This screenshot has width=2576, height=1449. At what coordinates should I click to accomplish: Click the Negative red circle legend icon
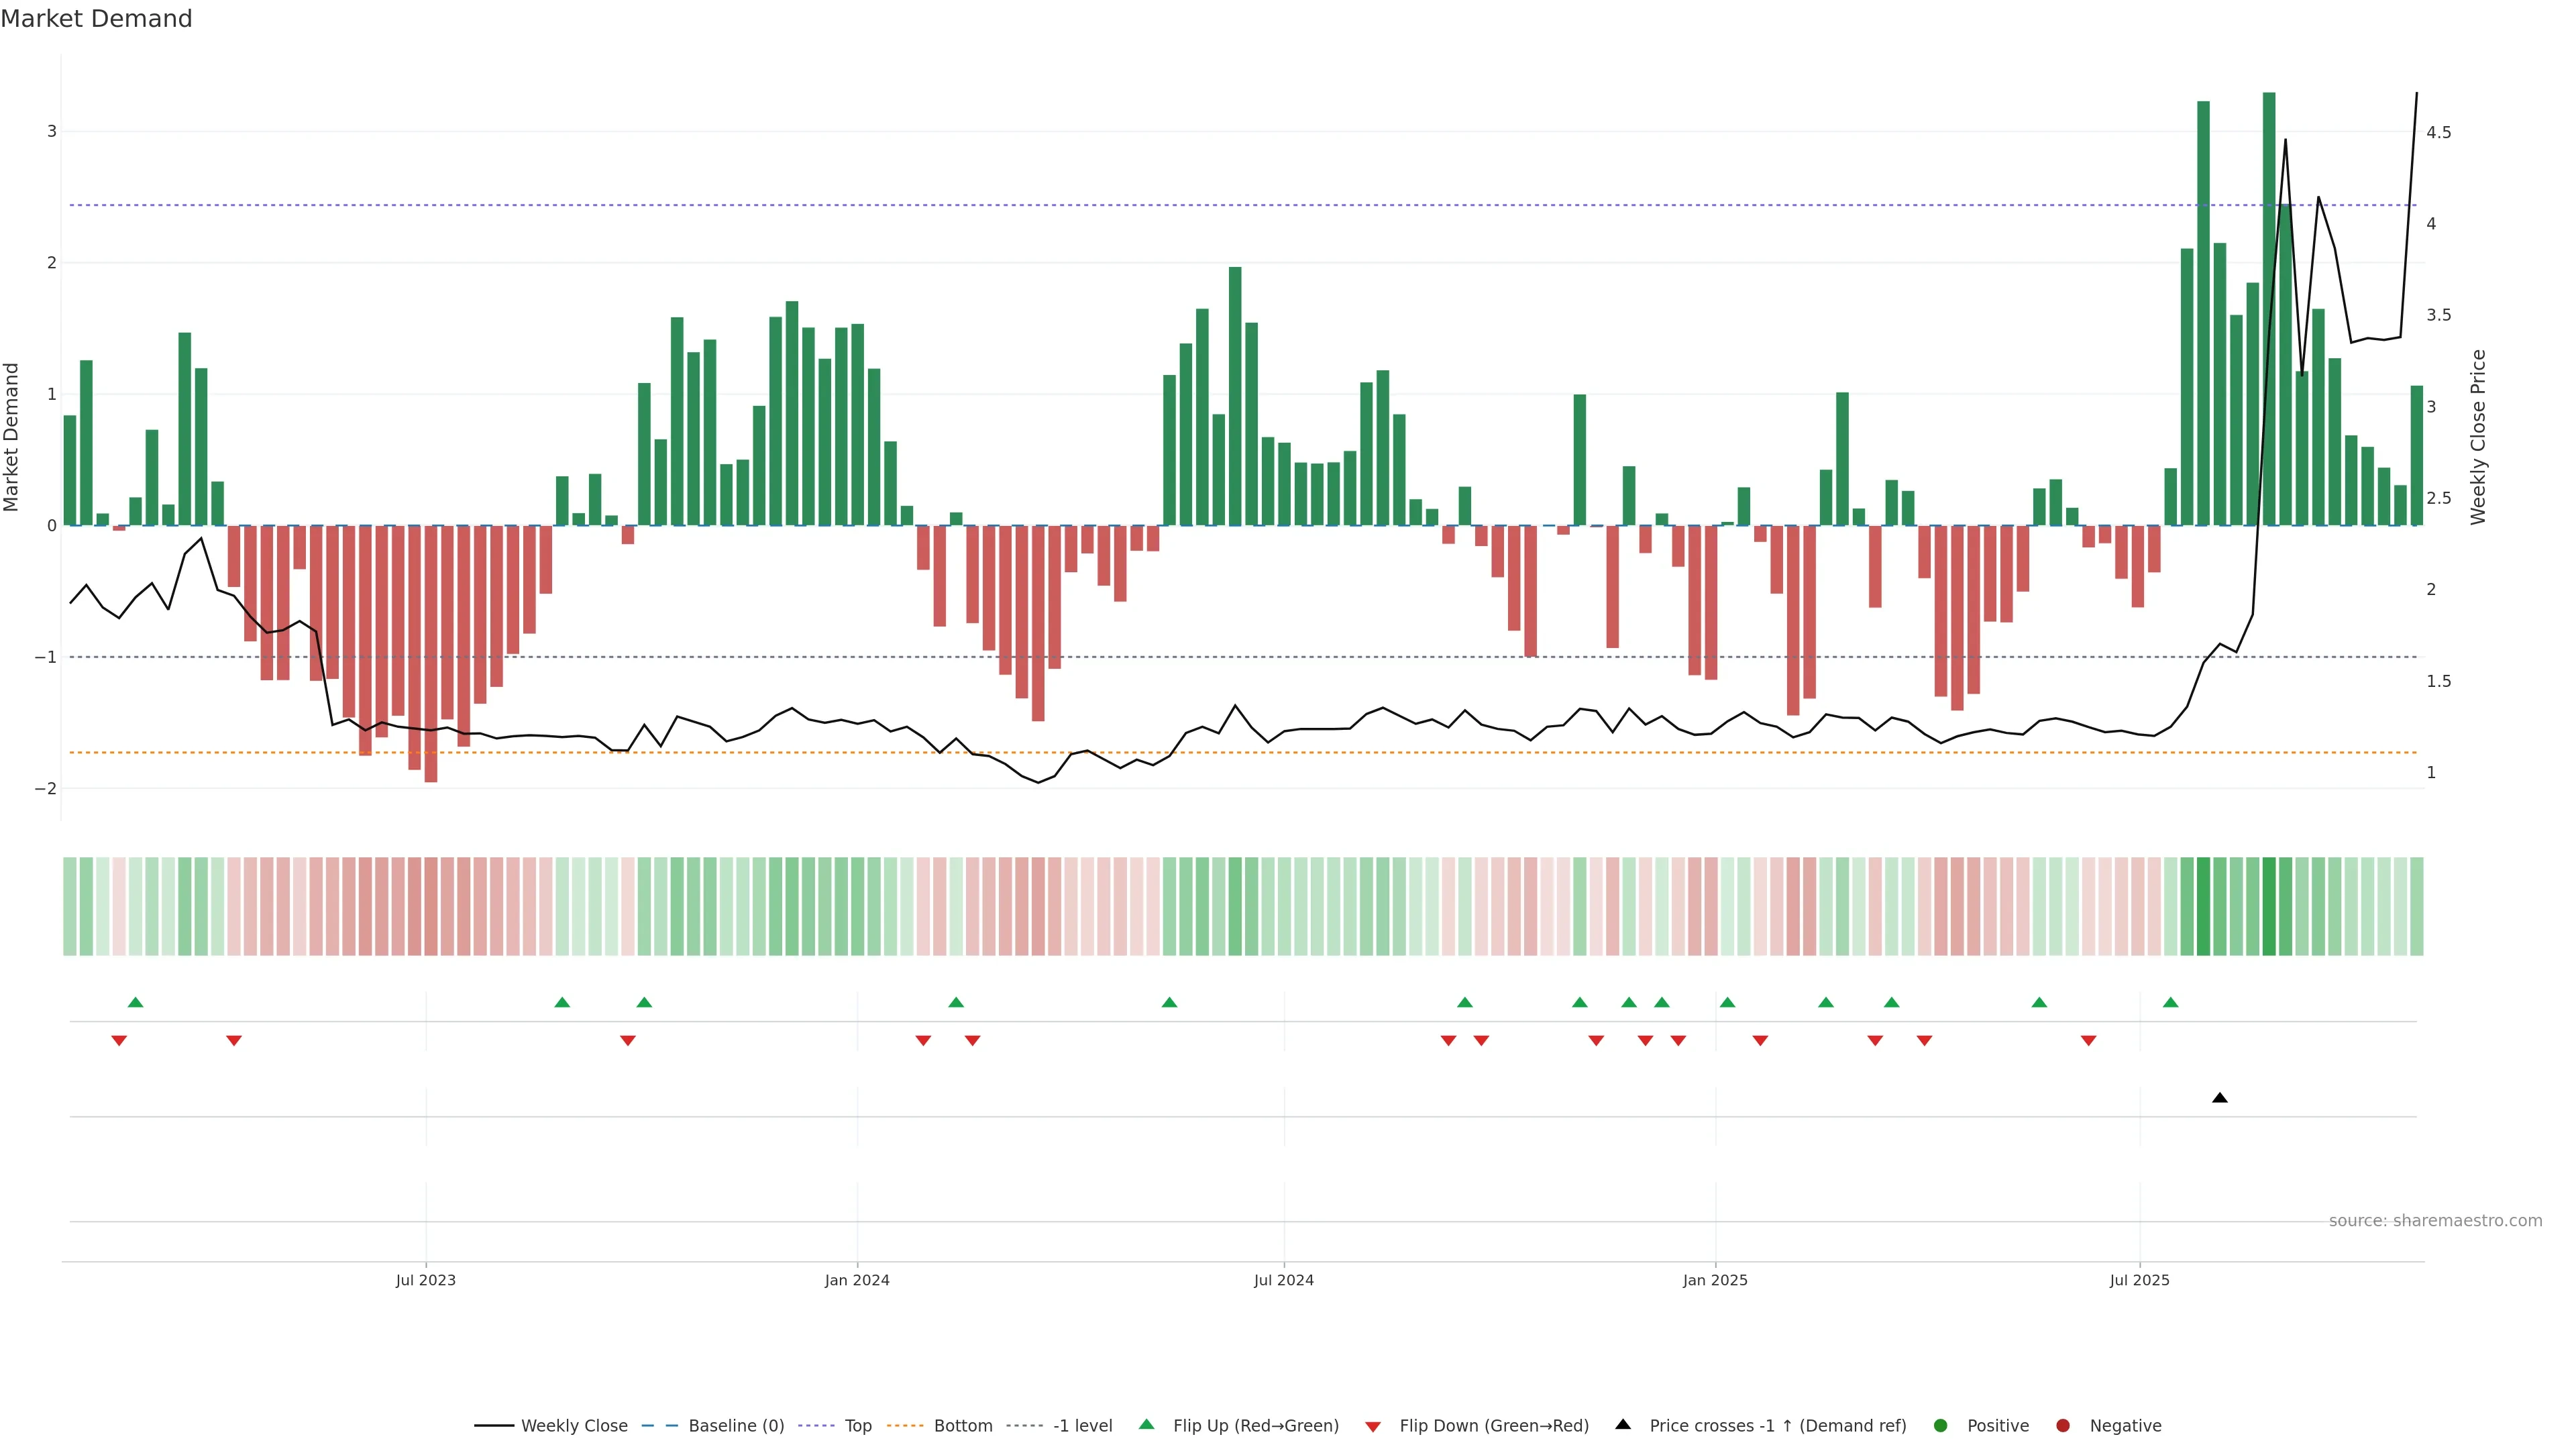coord(2062,1426)
